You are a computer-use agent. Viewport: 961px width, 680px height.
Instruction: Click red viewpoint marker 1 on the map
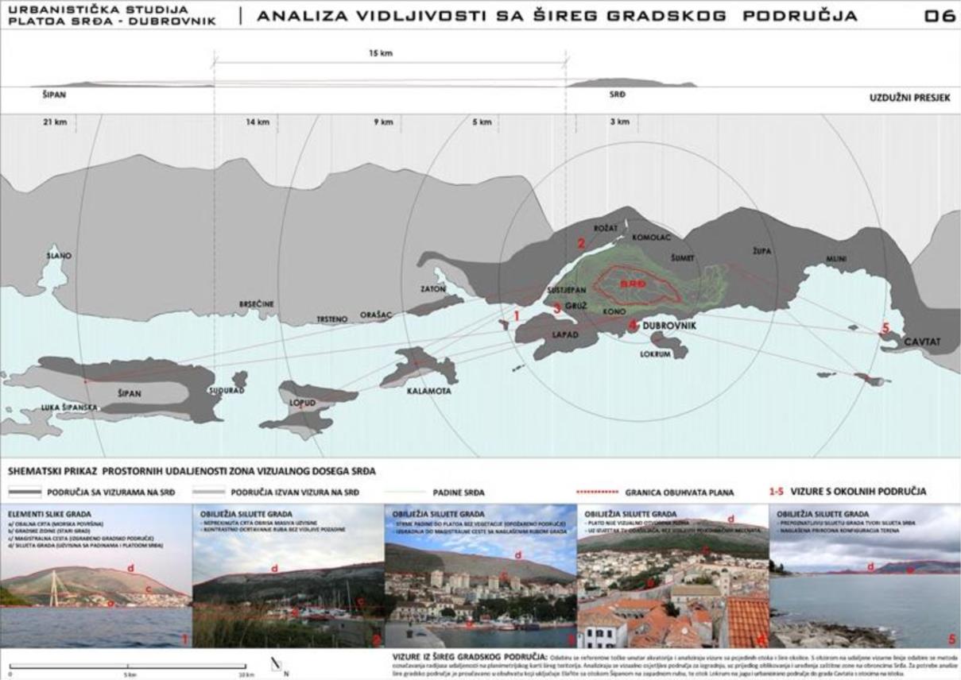[x=516, y=315]
